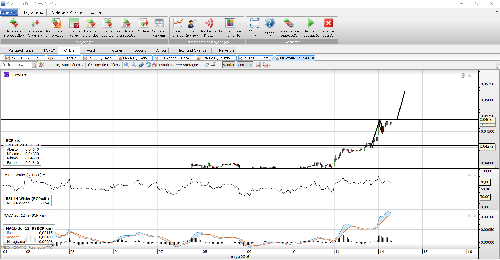The width and height of the screenshot is (500, 260).
Task: Open the Managed Funds tab
Action: pyautogui.click(x=21, y=50)
